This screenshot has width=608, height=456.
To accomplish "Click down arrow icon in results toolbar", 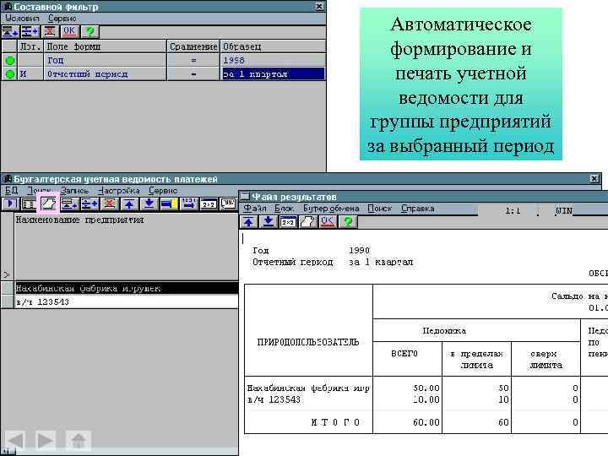I will 269,221.
